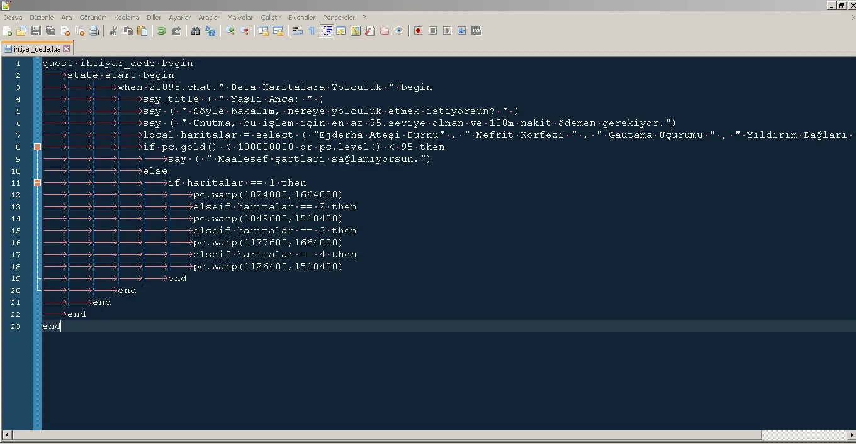The image size is (856, 444).
Task: Click the Undo arrow icon
Action: 161,30
